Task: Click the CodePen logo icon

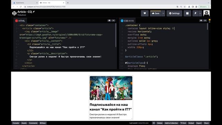Action: (14, 13)
